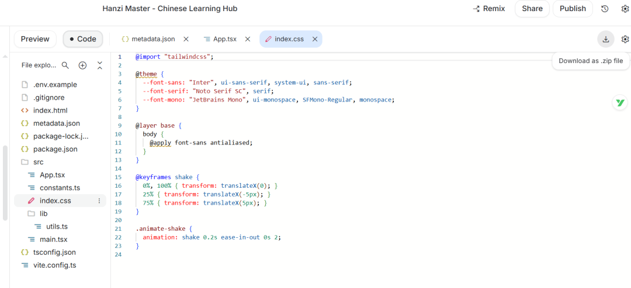The width and height of the screenshot is (631, 288).
Task: Open constants.ts file
Action: click(x=60, y=188)
